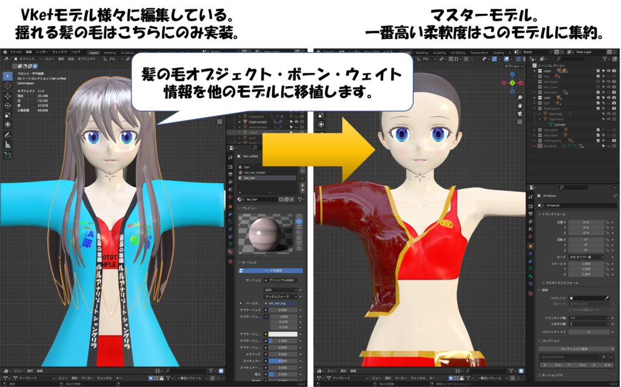Viewport: 621px width, 387px height.
Task: Click the outliner filter funnel icon
Action: tap(605, 59)
